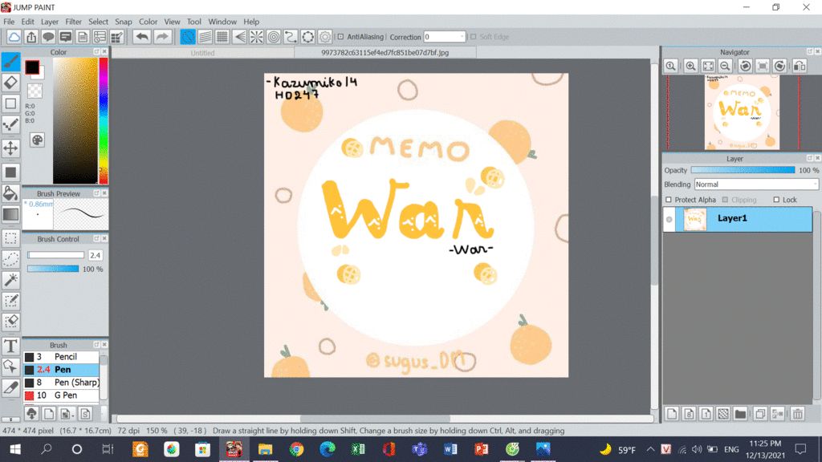Expand more tools at toolbar bottom

click(x=10, y=419)
